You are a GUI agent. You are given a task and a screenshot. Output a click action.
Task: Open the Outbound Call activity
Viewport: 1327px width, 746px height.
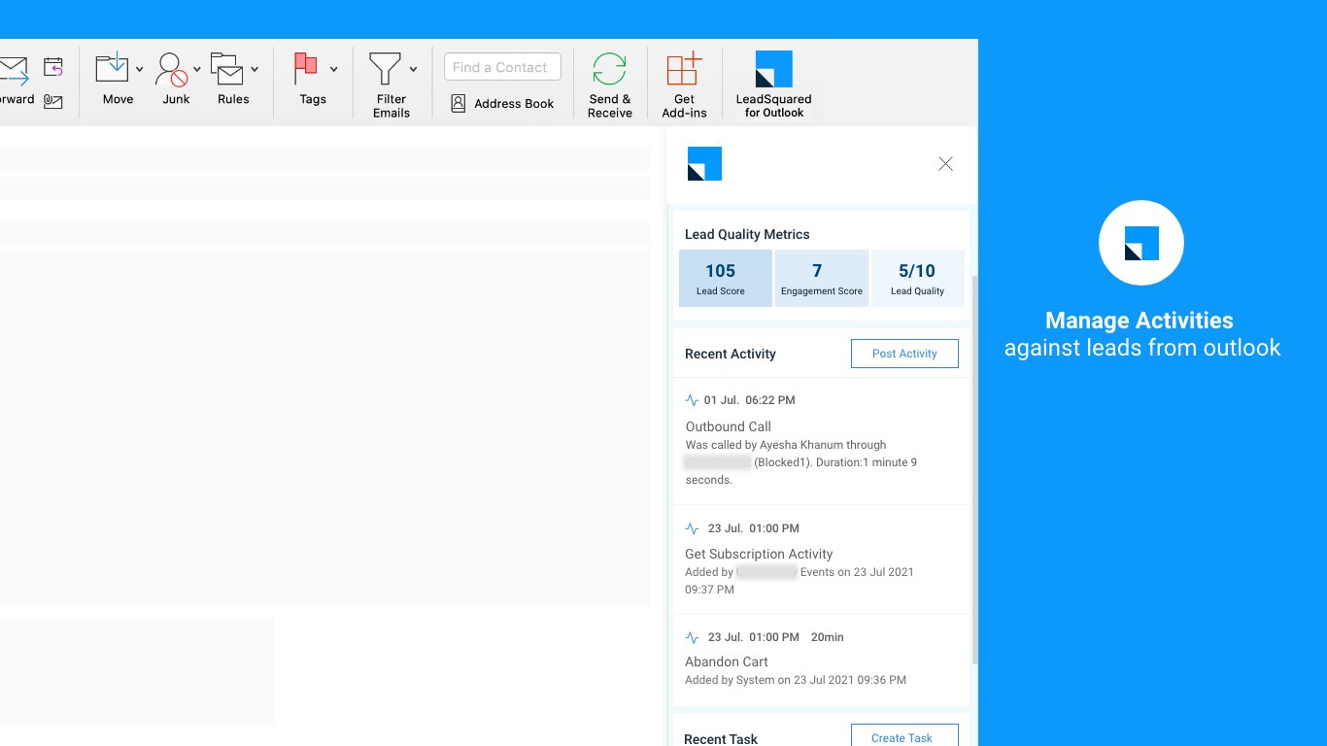coord(728,426)
